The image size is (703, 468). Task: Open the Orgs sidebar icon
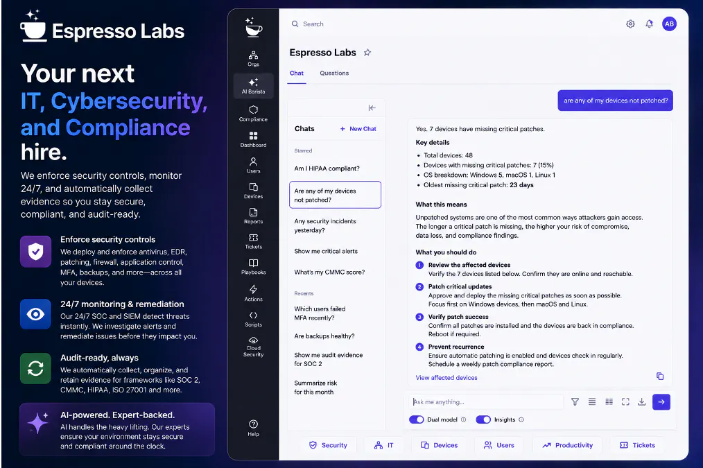[x=253, y=58]
